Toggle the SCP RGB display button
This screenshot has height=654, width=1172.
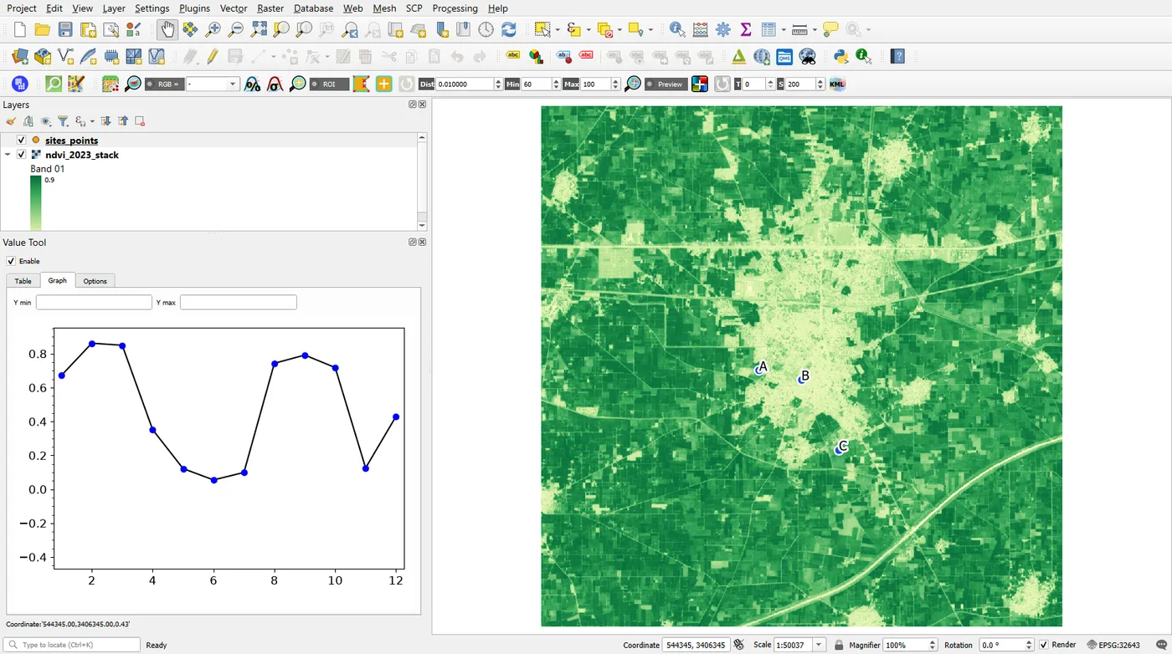(164, 84)
